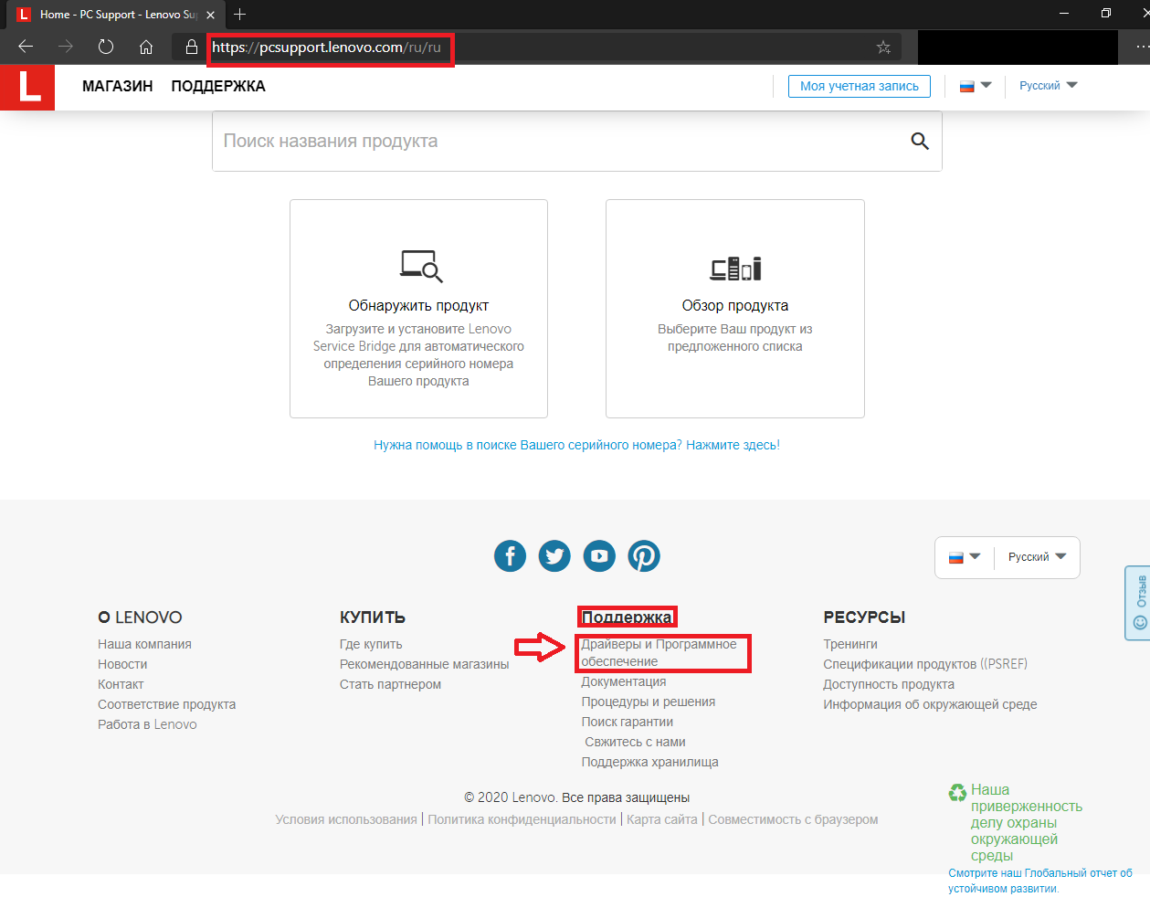Open Рекомендованные магазины link
Image resolution: width=1150 pixels, height=897 pixels.
click(425, 664)
